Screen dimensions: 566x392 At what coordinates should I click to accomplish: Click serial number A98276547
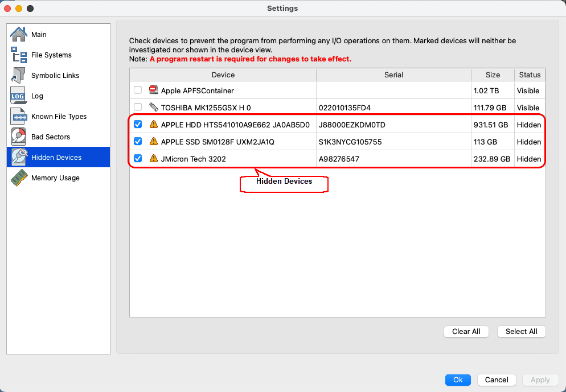tap(339, 159)
